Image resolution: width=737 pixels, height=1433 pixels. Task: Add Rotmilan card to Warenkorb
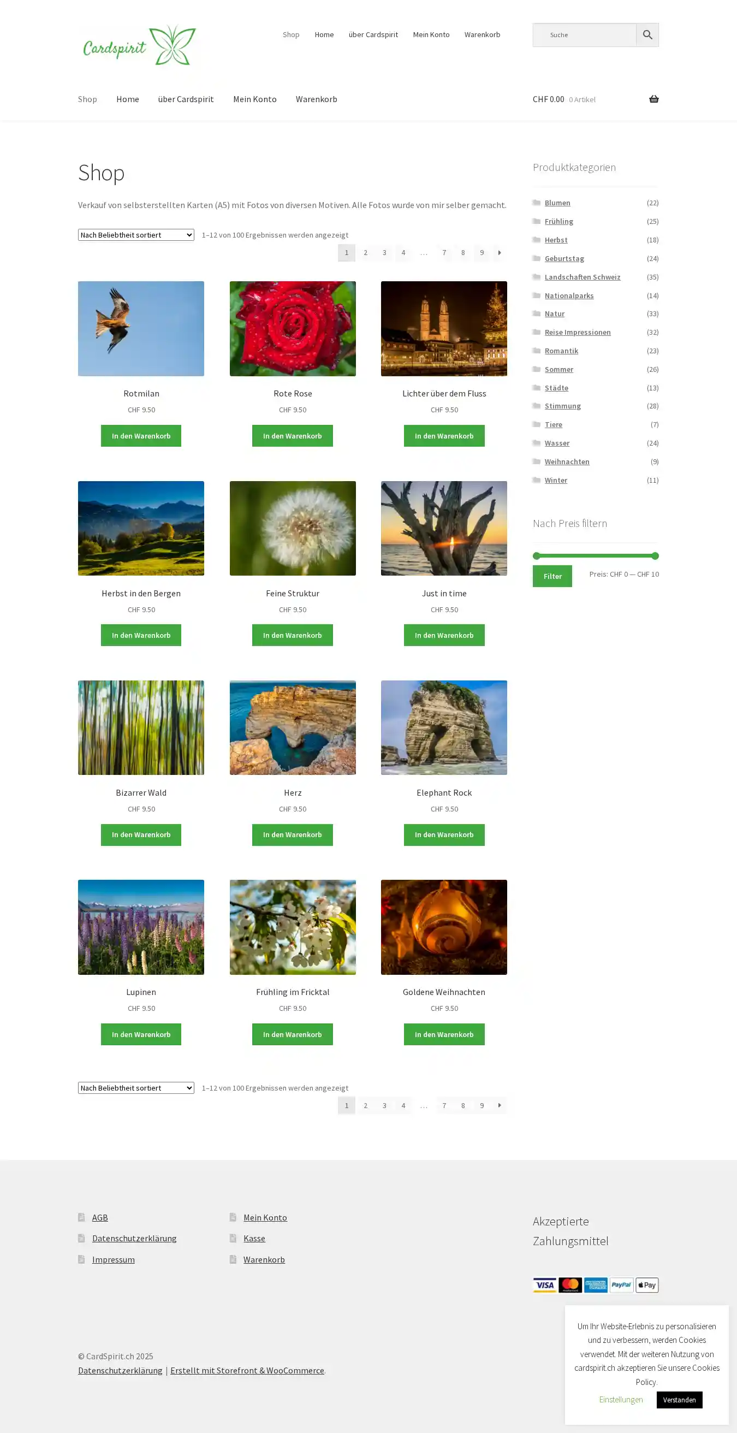(x=141, y=436)
